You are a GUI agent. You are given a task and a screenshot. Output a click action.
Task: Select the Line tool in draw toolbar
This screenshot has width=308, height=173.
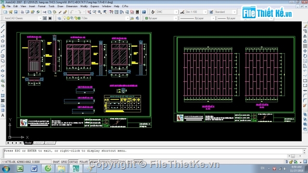pos(3,26)
